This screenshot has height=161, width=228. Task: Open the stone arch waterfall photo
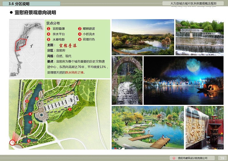[127, 80]
